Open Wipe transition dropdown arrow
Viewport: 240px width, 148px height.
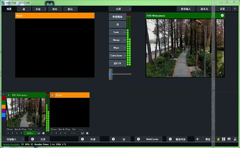pyautogui.click(x=125, y=48)
